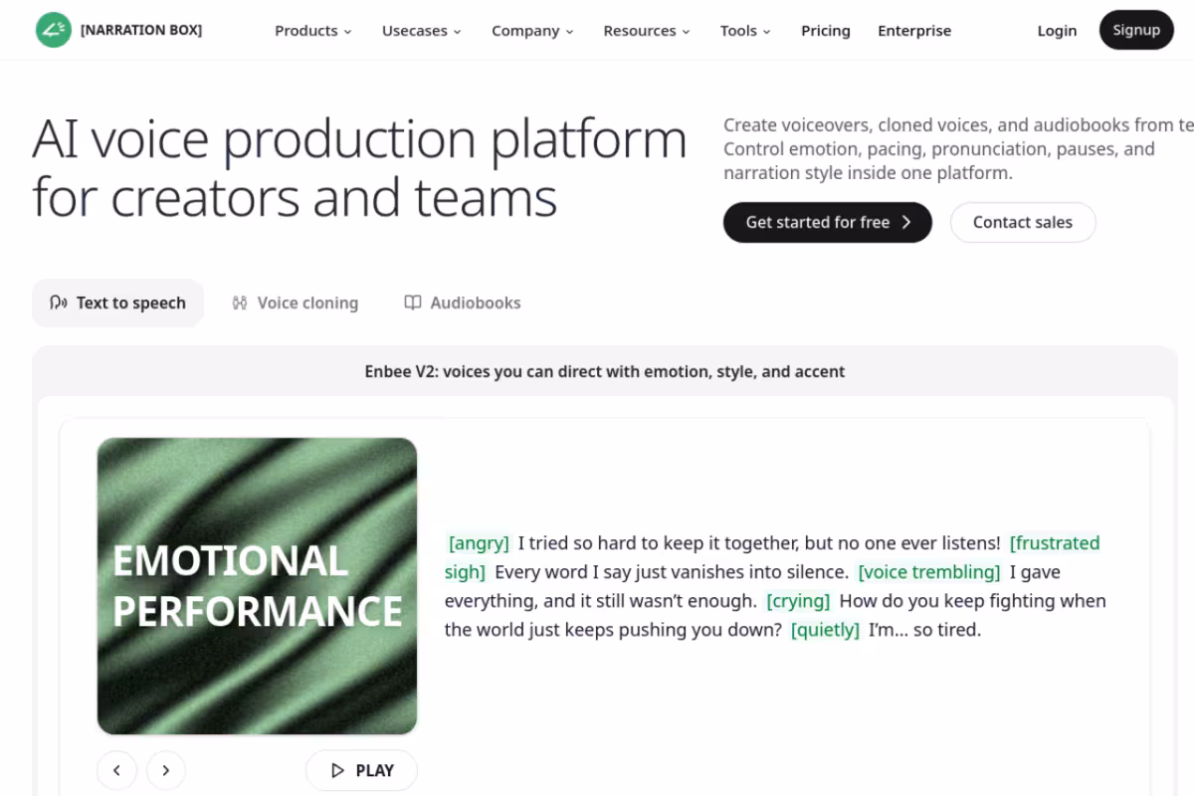Click the Contact sales button
The height and width of the screenshot is (796, 1194).
tap(1023, 223)
